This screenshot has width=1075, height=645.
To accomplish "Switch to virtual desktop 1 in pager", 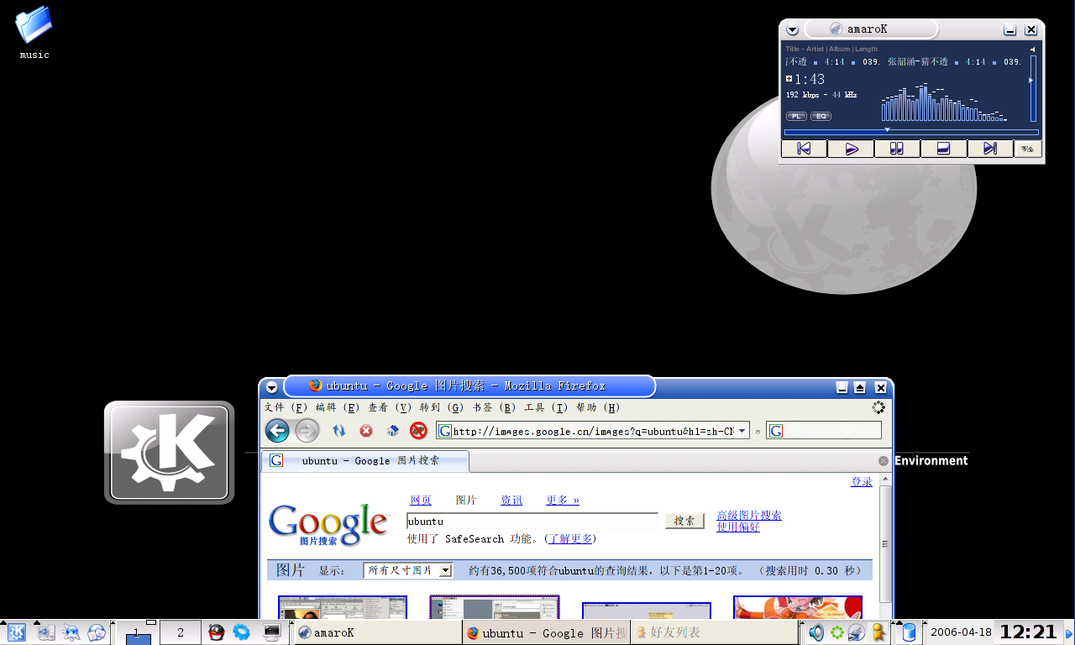I will (136, 632).
